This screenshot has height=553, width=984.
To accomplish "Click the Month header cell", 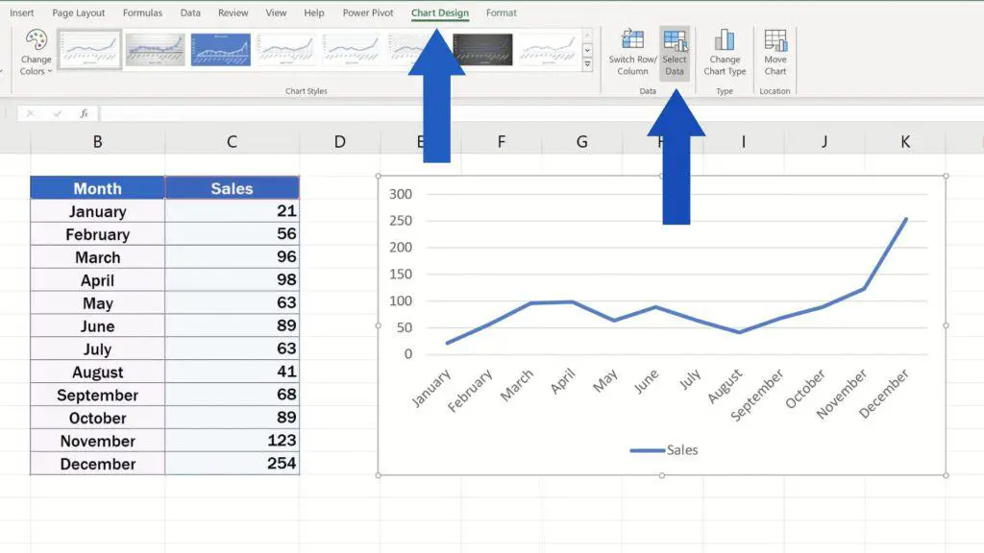I will (x=97, y=188).
